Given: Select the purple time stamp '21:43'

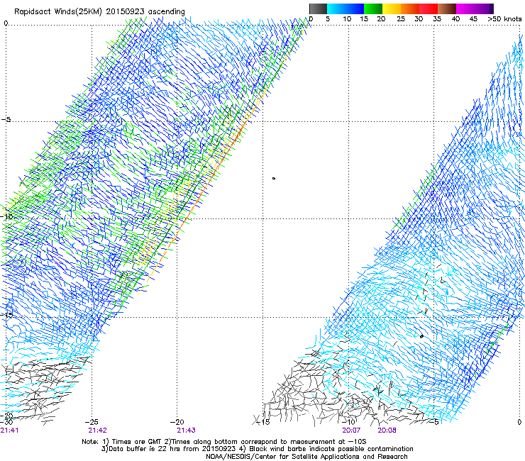Looking at the screenshot, I should (x=186, y=431).
